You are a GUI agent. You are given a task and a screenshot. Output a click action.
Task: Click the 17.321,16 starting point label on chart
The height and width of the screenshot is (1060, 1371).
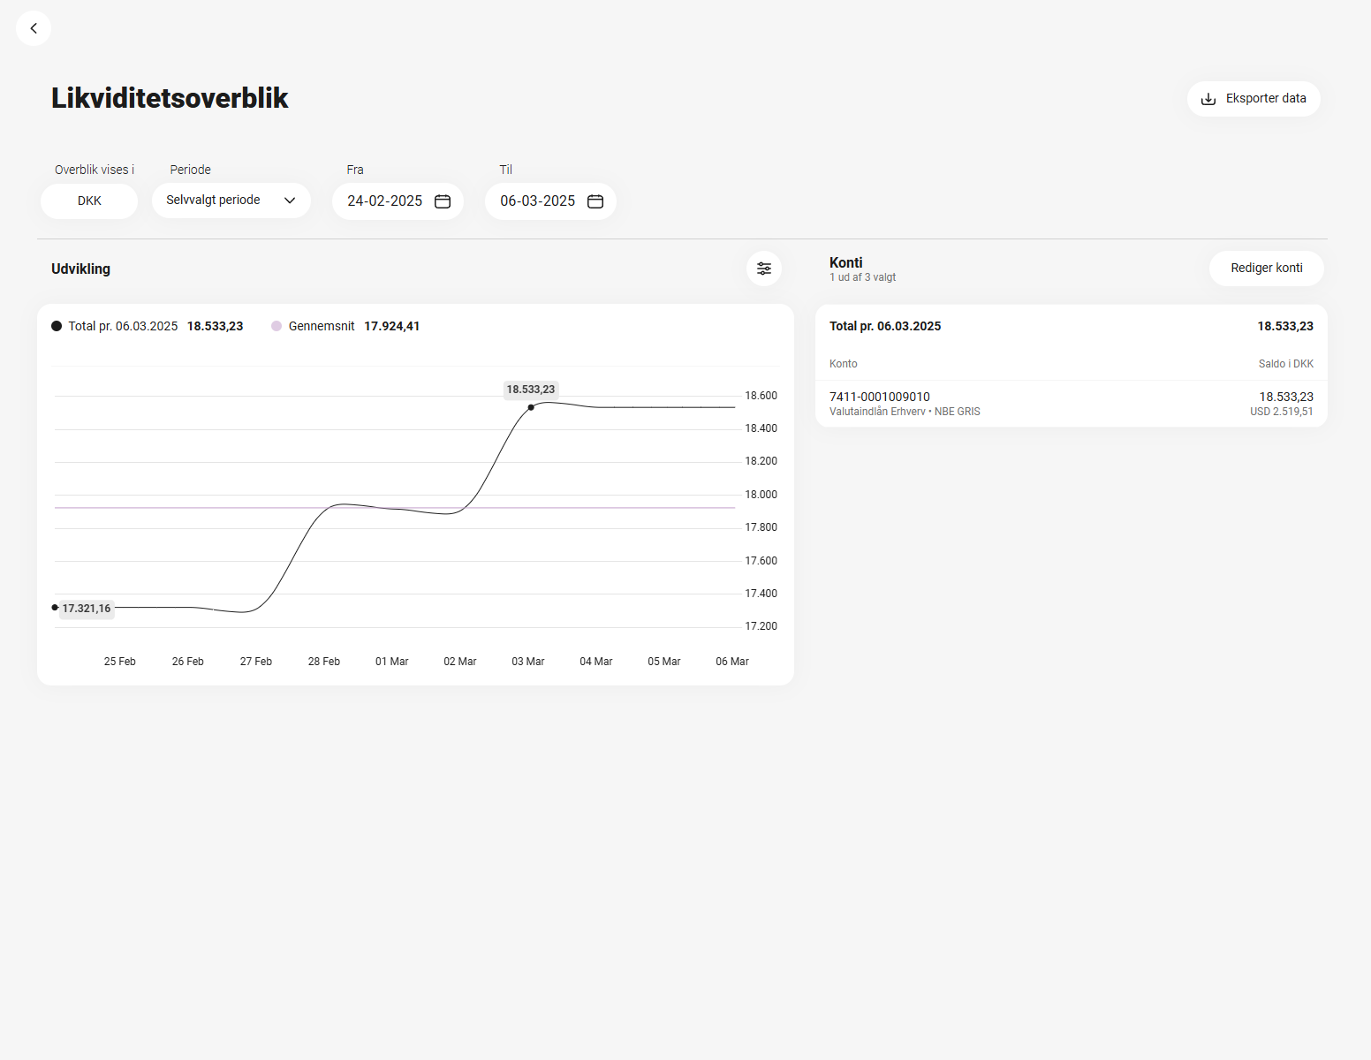tap(87, 609)
